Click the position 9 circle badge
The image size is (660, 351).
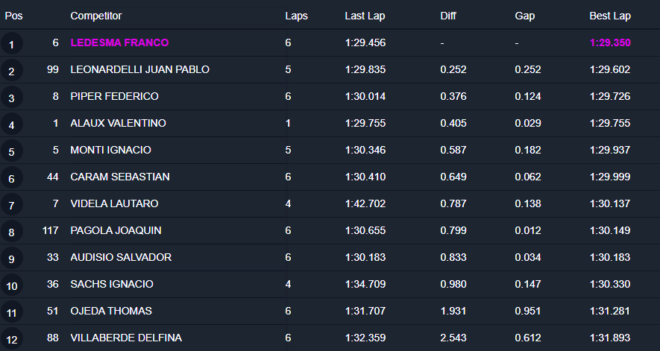11,259
